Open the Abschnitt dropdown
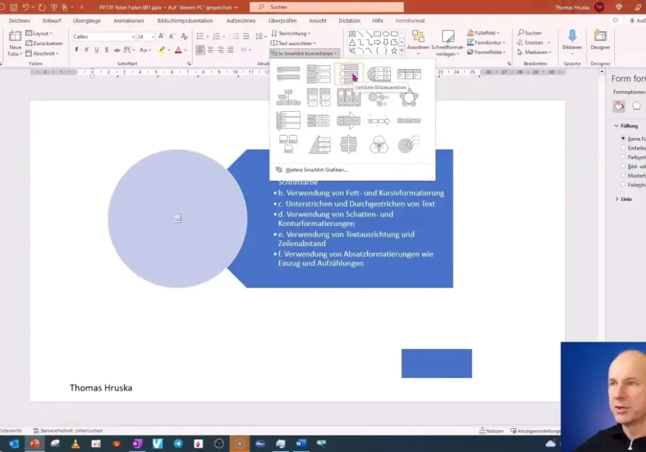646x452 pixels. point(42,54)
